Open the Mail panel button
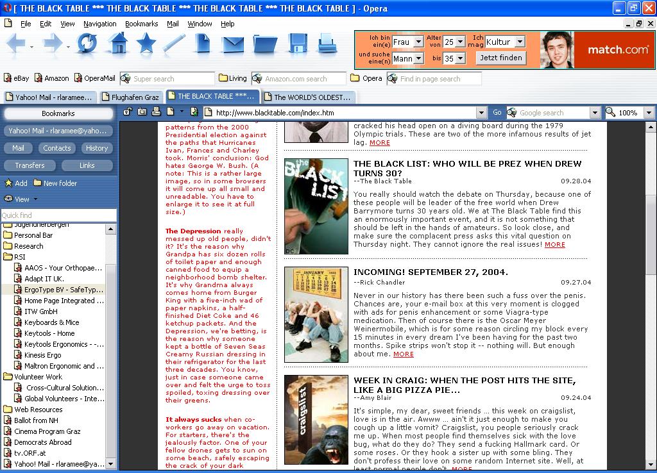Viewport: 657px width, 473px height. (18, 148)
